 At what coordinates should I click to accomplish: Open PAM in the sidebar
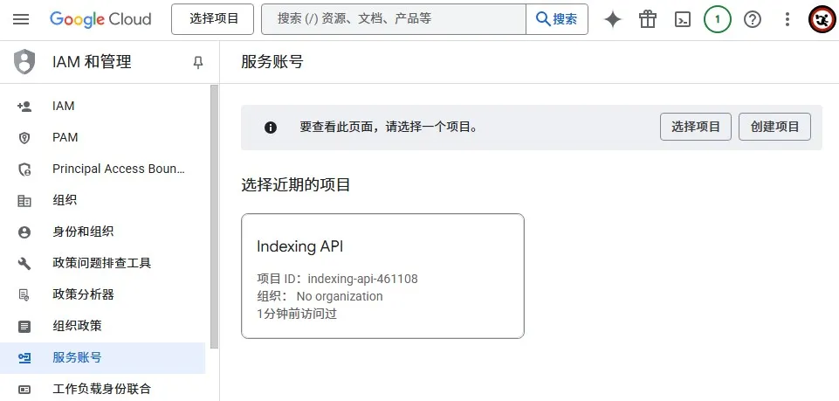(x=103, y=137)
